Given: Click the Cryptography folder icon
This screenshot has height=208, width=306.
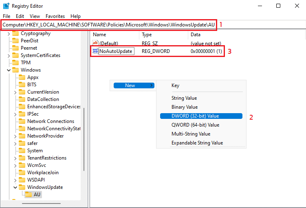Looking at the screenshot, I should click(x=15, y=33).
